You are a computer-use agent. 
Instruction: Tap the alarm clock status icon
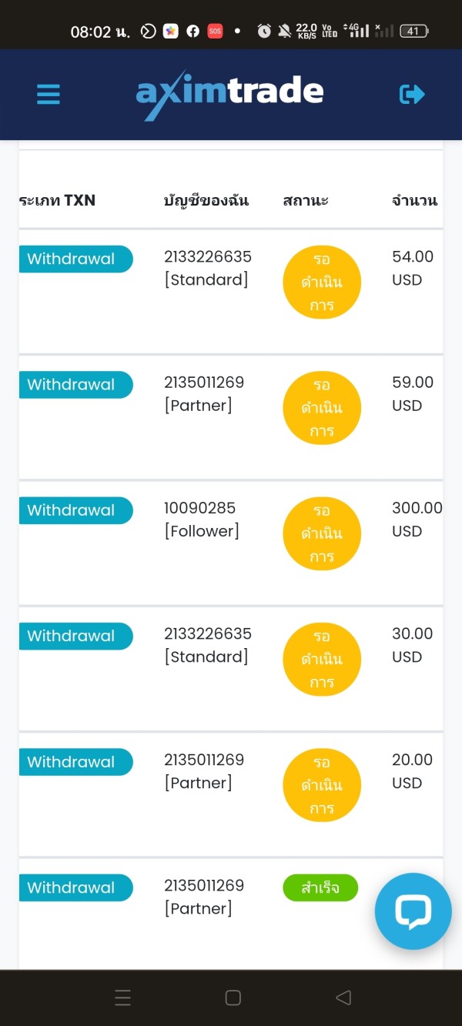point(264,32)
